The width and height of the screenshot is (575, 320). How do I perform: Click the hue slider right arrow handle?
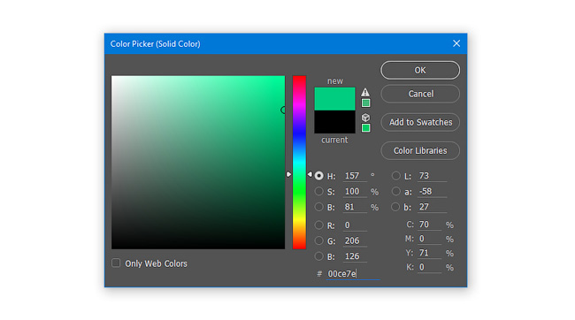click(310, 174)
